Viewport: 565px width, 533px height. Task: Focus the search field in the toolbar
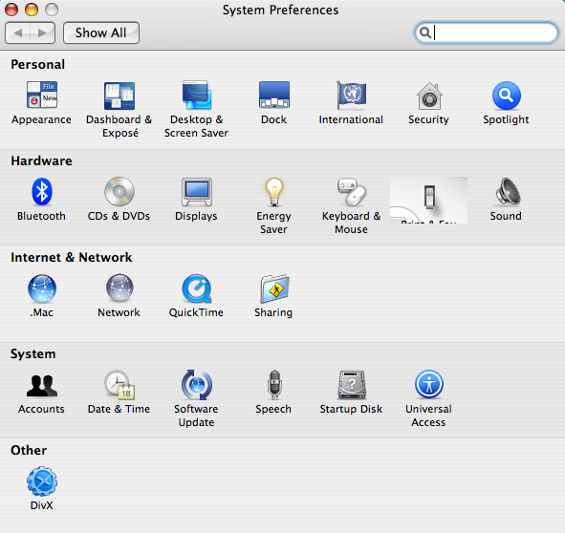[486, 32]
